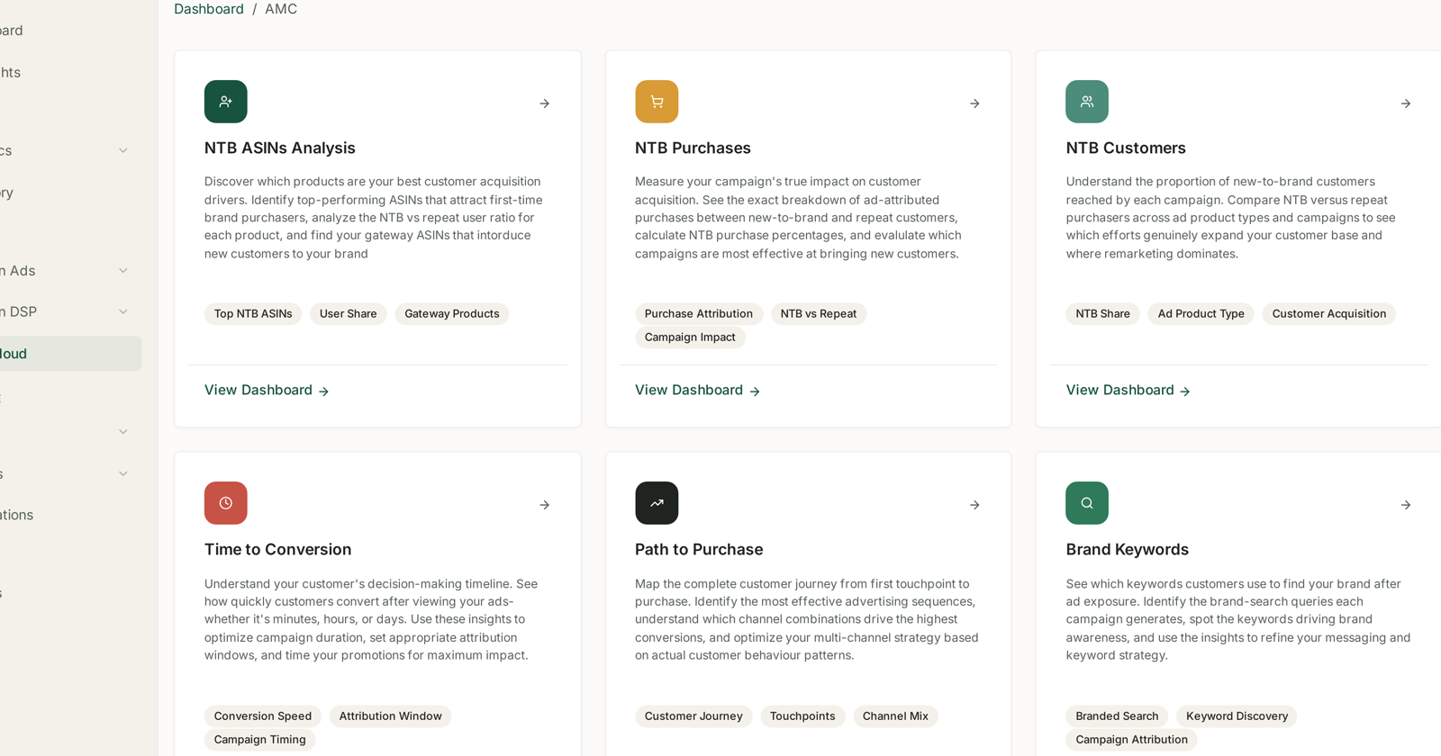Open NTB Purchases via its top arrow

coord(974,103)
